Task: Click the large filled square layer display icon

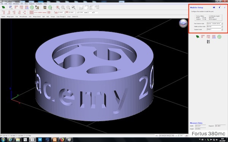Action: point(32,12)
